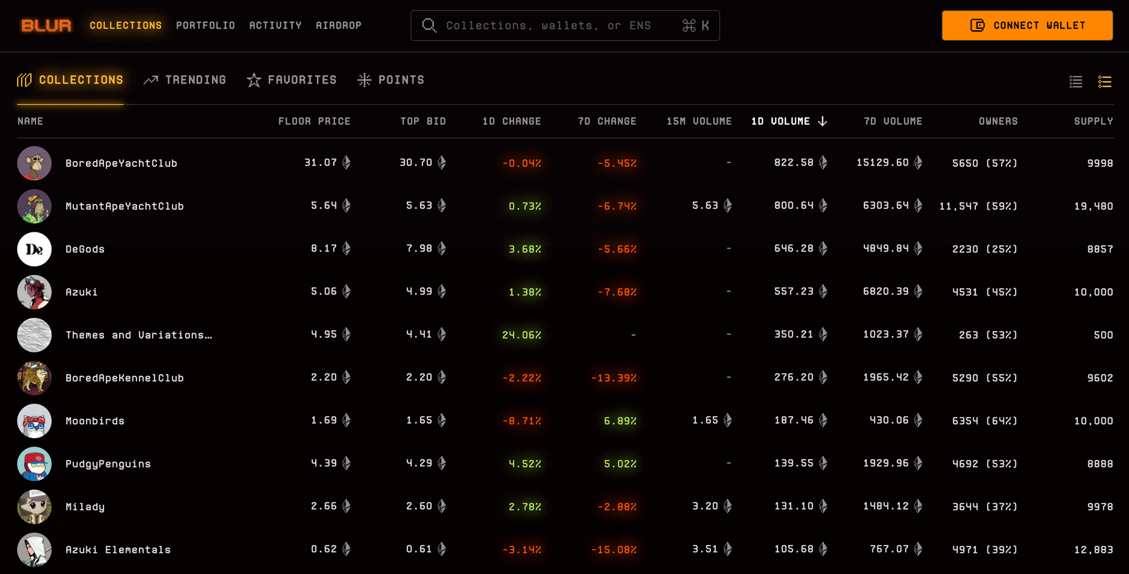
Task: Open Portfolio from top navigation
Action: pos(205,25)
